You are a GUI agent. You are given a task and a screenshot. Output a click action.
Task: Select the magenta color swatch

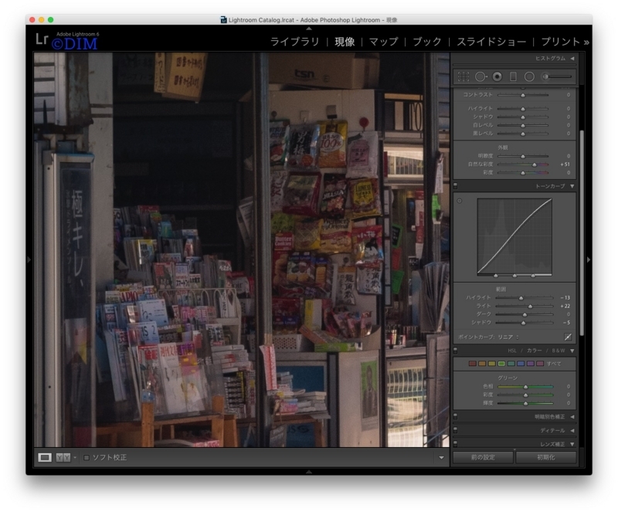[540, 364]
